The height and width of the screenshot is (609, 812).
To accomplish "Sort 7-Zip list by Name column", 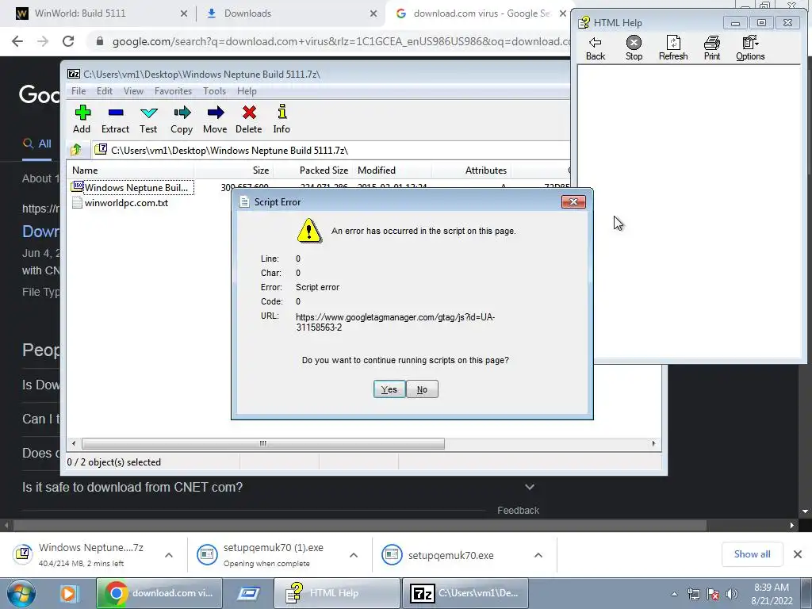I will [x=131, y=170].
